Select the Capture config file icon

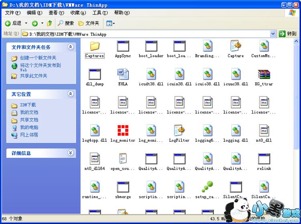point(236,46)
